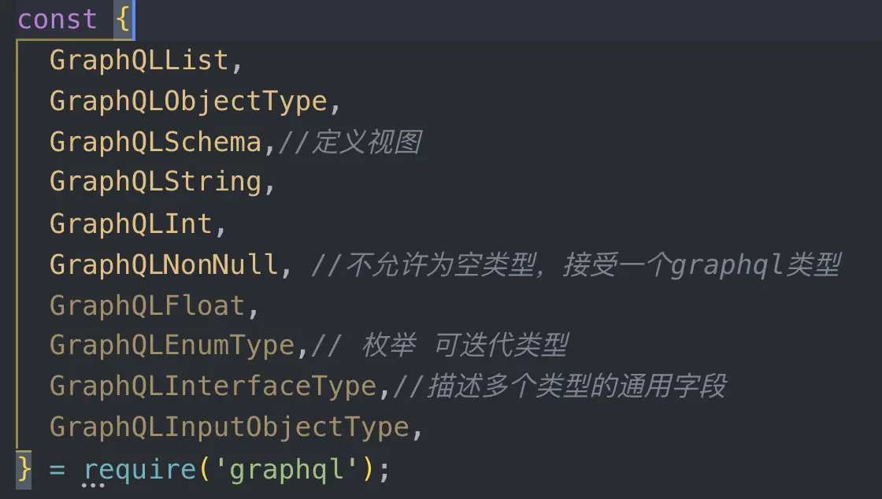Screen dimensions: 882x499
Task: Click the closing curly brace
Action: (24, 469)
